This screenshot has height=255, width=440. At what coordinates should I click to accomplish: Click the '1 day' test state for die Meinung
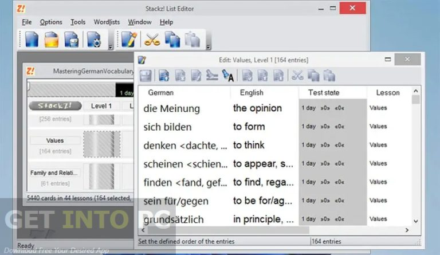(309, 108)
